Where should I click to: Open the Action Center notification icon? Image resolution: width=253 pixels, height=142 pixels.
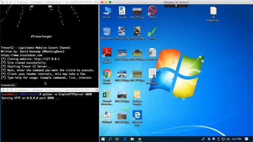coord(246,139)
